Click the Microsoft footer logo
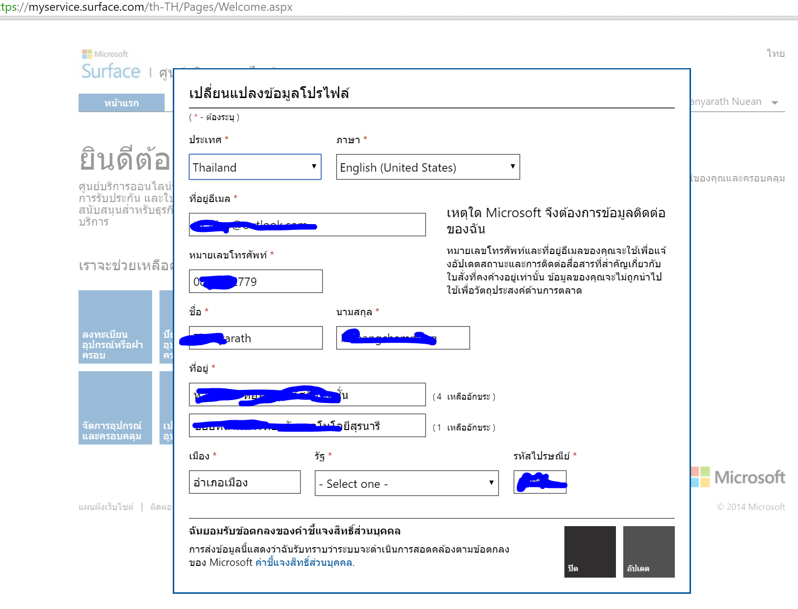This screenshot has width=798, height=609. pyautogui.click(x=738, y=477)
